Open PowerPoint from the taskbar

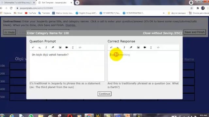tap(128, 116)
